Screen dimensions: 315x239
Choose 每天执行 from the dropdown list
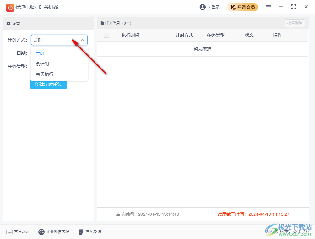pyautogui.click(x=45, y=74)
